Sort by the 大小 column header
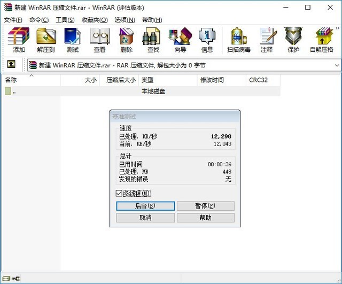The height and width of the screenshot is (284, 342). (80, 80)
